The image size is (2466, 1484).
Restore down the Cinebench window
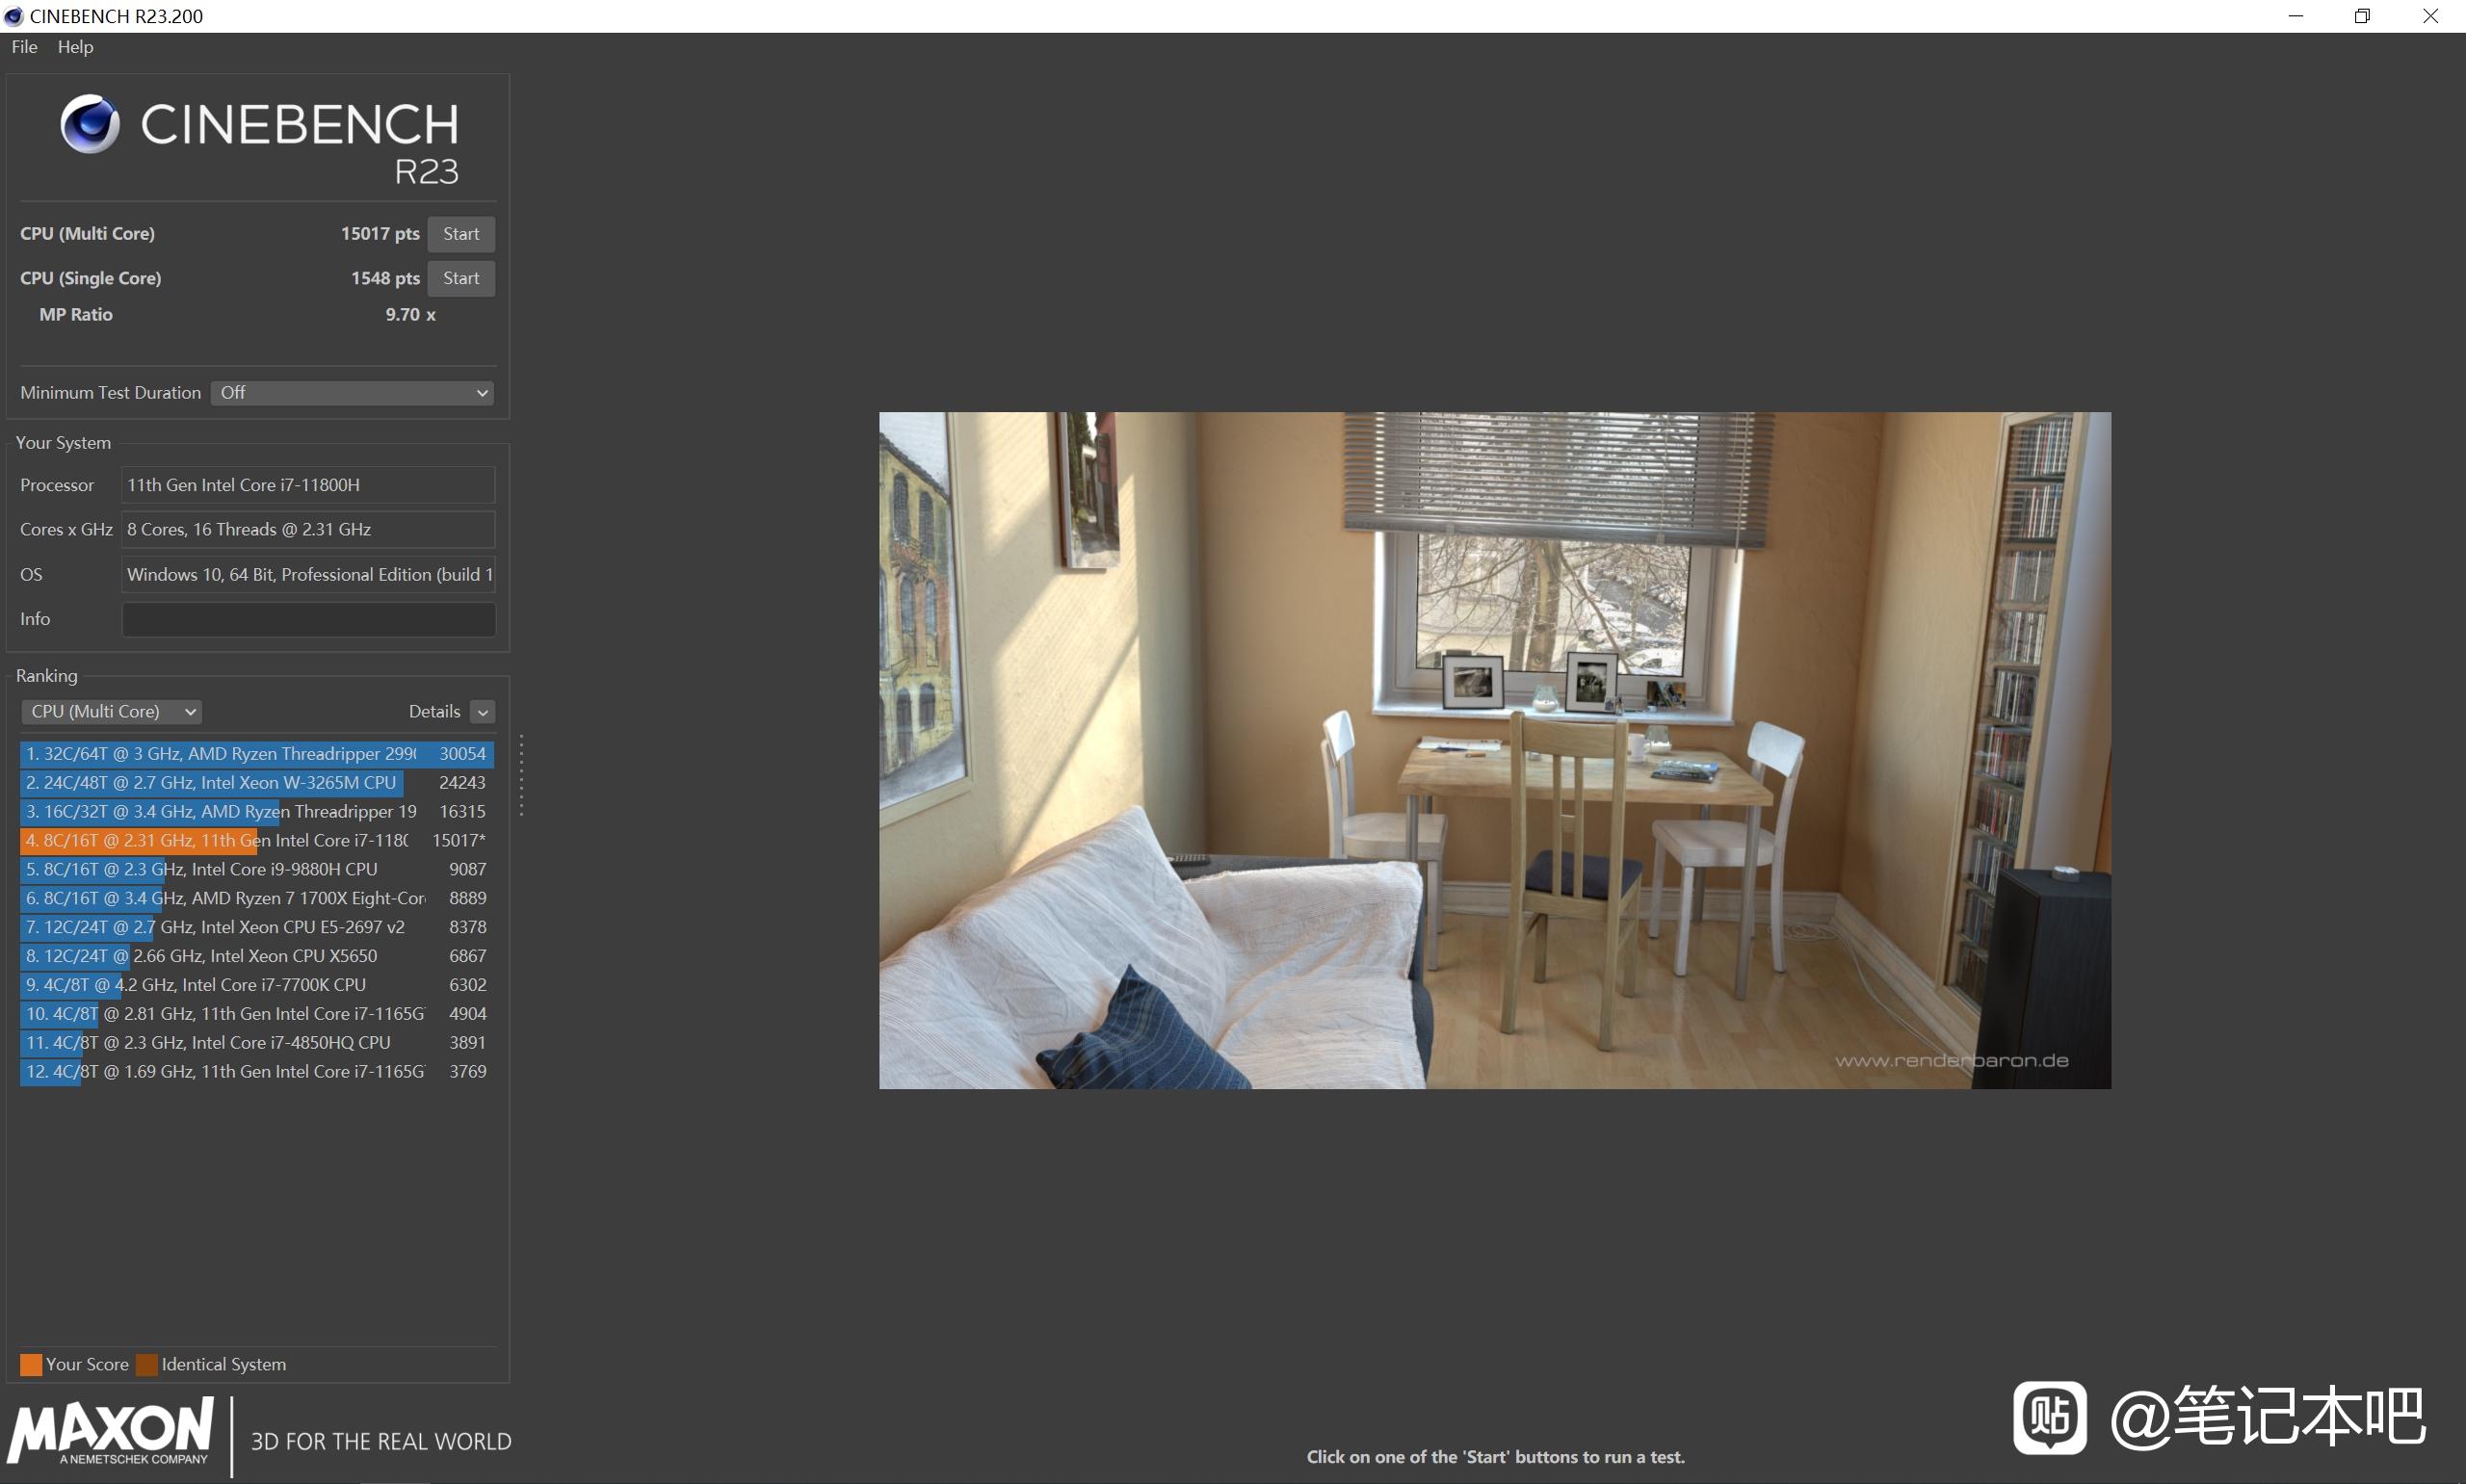2362,16
